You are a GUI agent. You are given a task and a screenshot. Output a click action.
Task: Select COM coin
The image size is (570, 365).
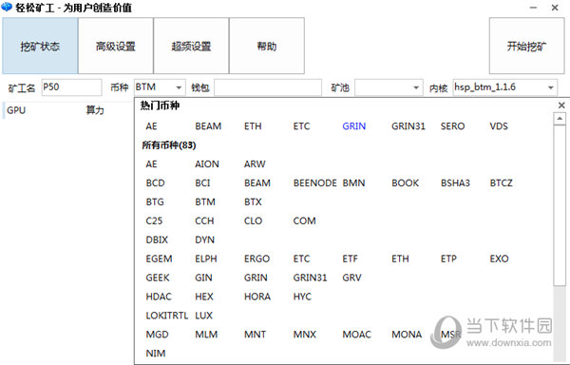[x=305, y=221]
